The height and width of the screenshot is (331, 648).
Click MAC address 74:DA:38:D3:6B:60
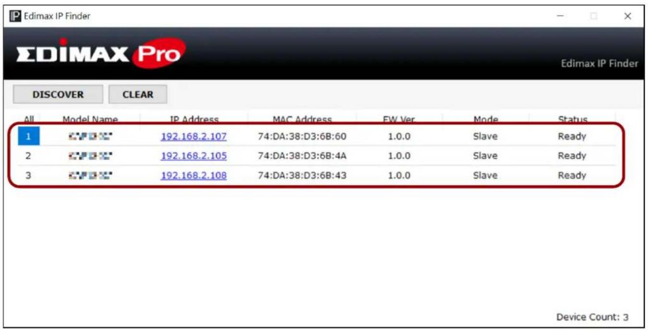pyautogui.click(x=302, y=137)
